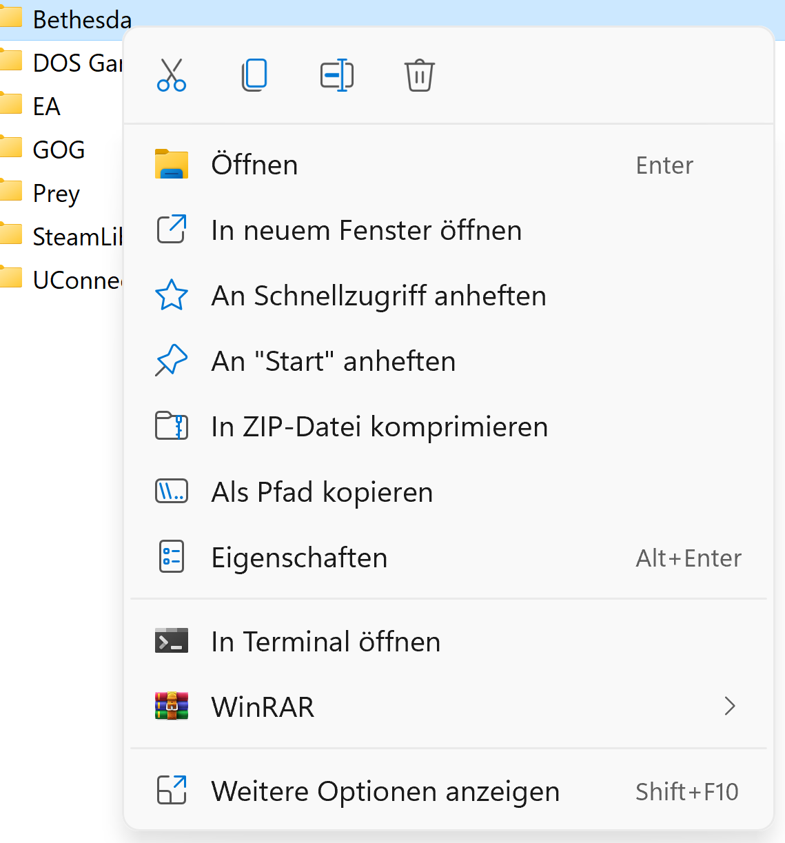Image resolution: width=785 pixels, height=843 pixels.
Task: Expand the WinRAR submenu arrow
Action: coord(730,707)
